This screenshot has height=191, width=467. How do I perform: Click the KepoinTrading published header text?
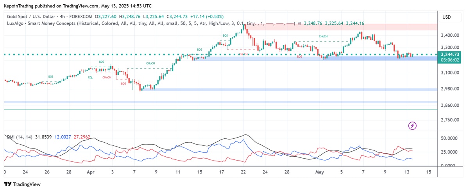tap(78, 6)
